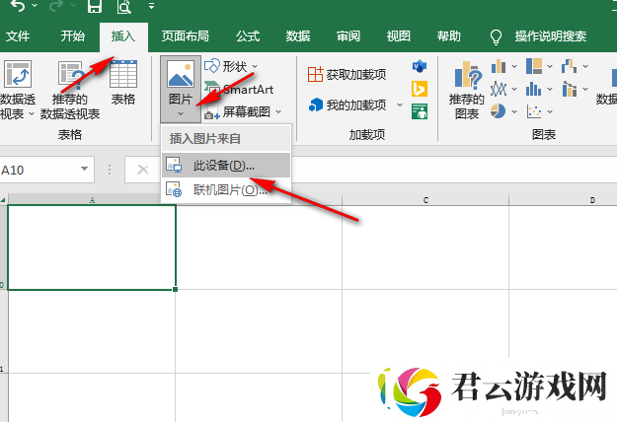The height and width of the screenshot is (422, 617).
Task: Switch to the 数据 tab
Action: pyautogui.click(x=298, y=36)
